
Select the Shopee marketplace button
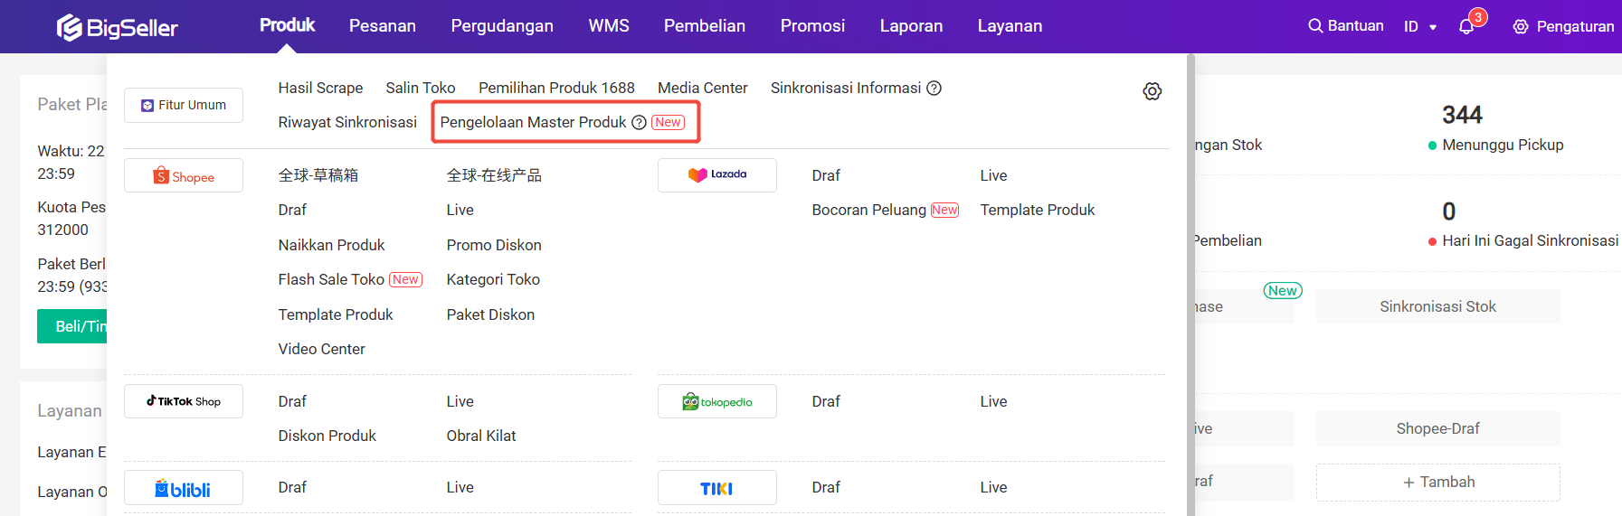coord(184,176)
